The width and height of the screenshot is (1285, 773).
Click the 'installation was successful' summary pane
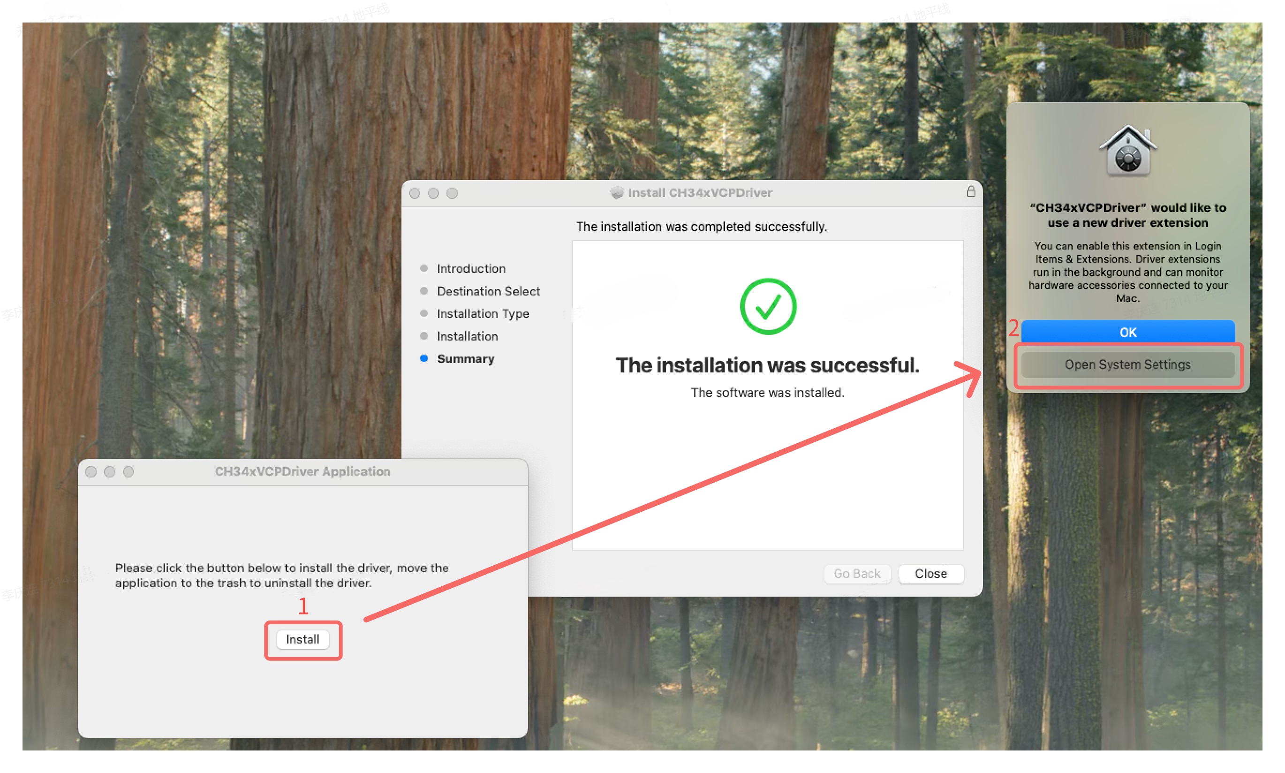pos(768,395)
